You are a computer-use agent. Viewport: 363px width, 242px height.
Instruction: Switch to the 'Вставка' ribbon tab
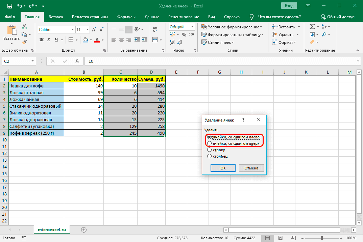click(x=56, y=17)
